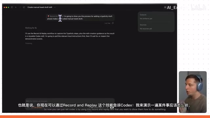
Task: Close the window with red button
Action: click(x=4, y=7)
